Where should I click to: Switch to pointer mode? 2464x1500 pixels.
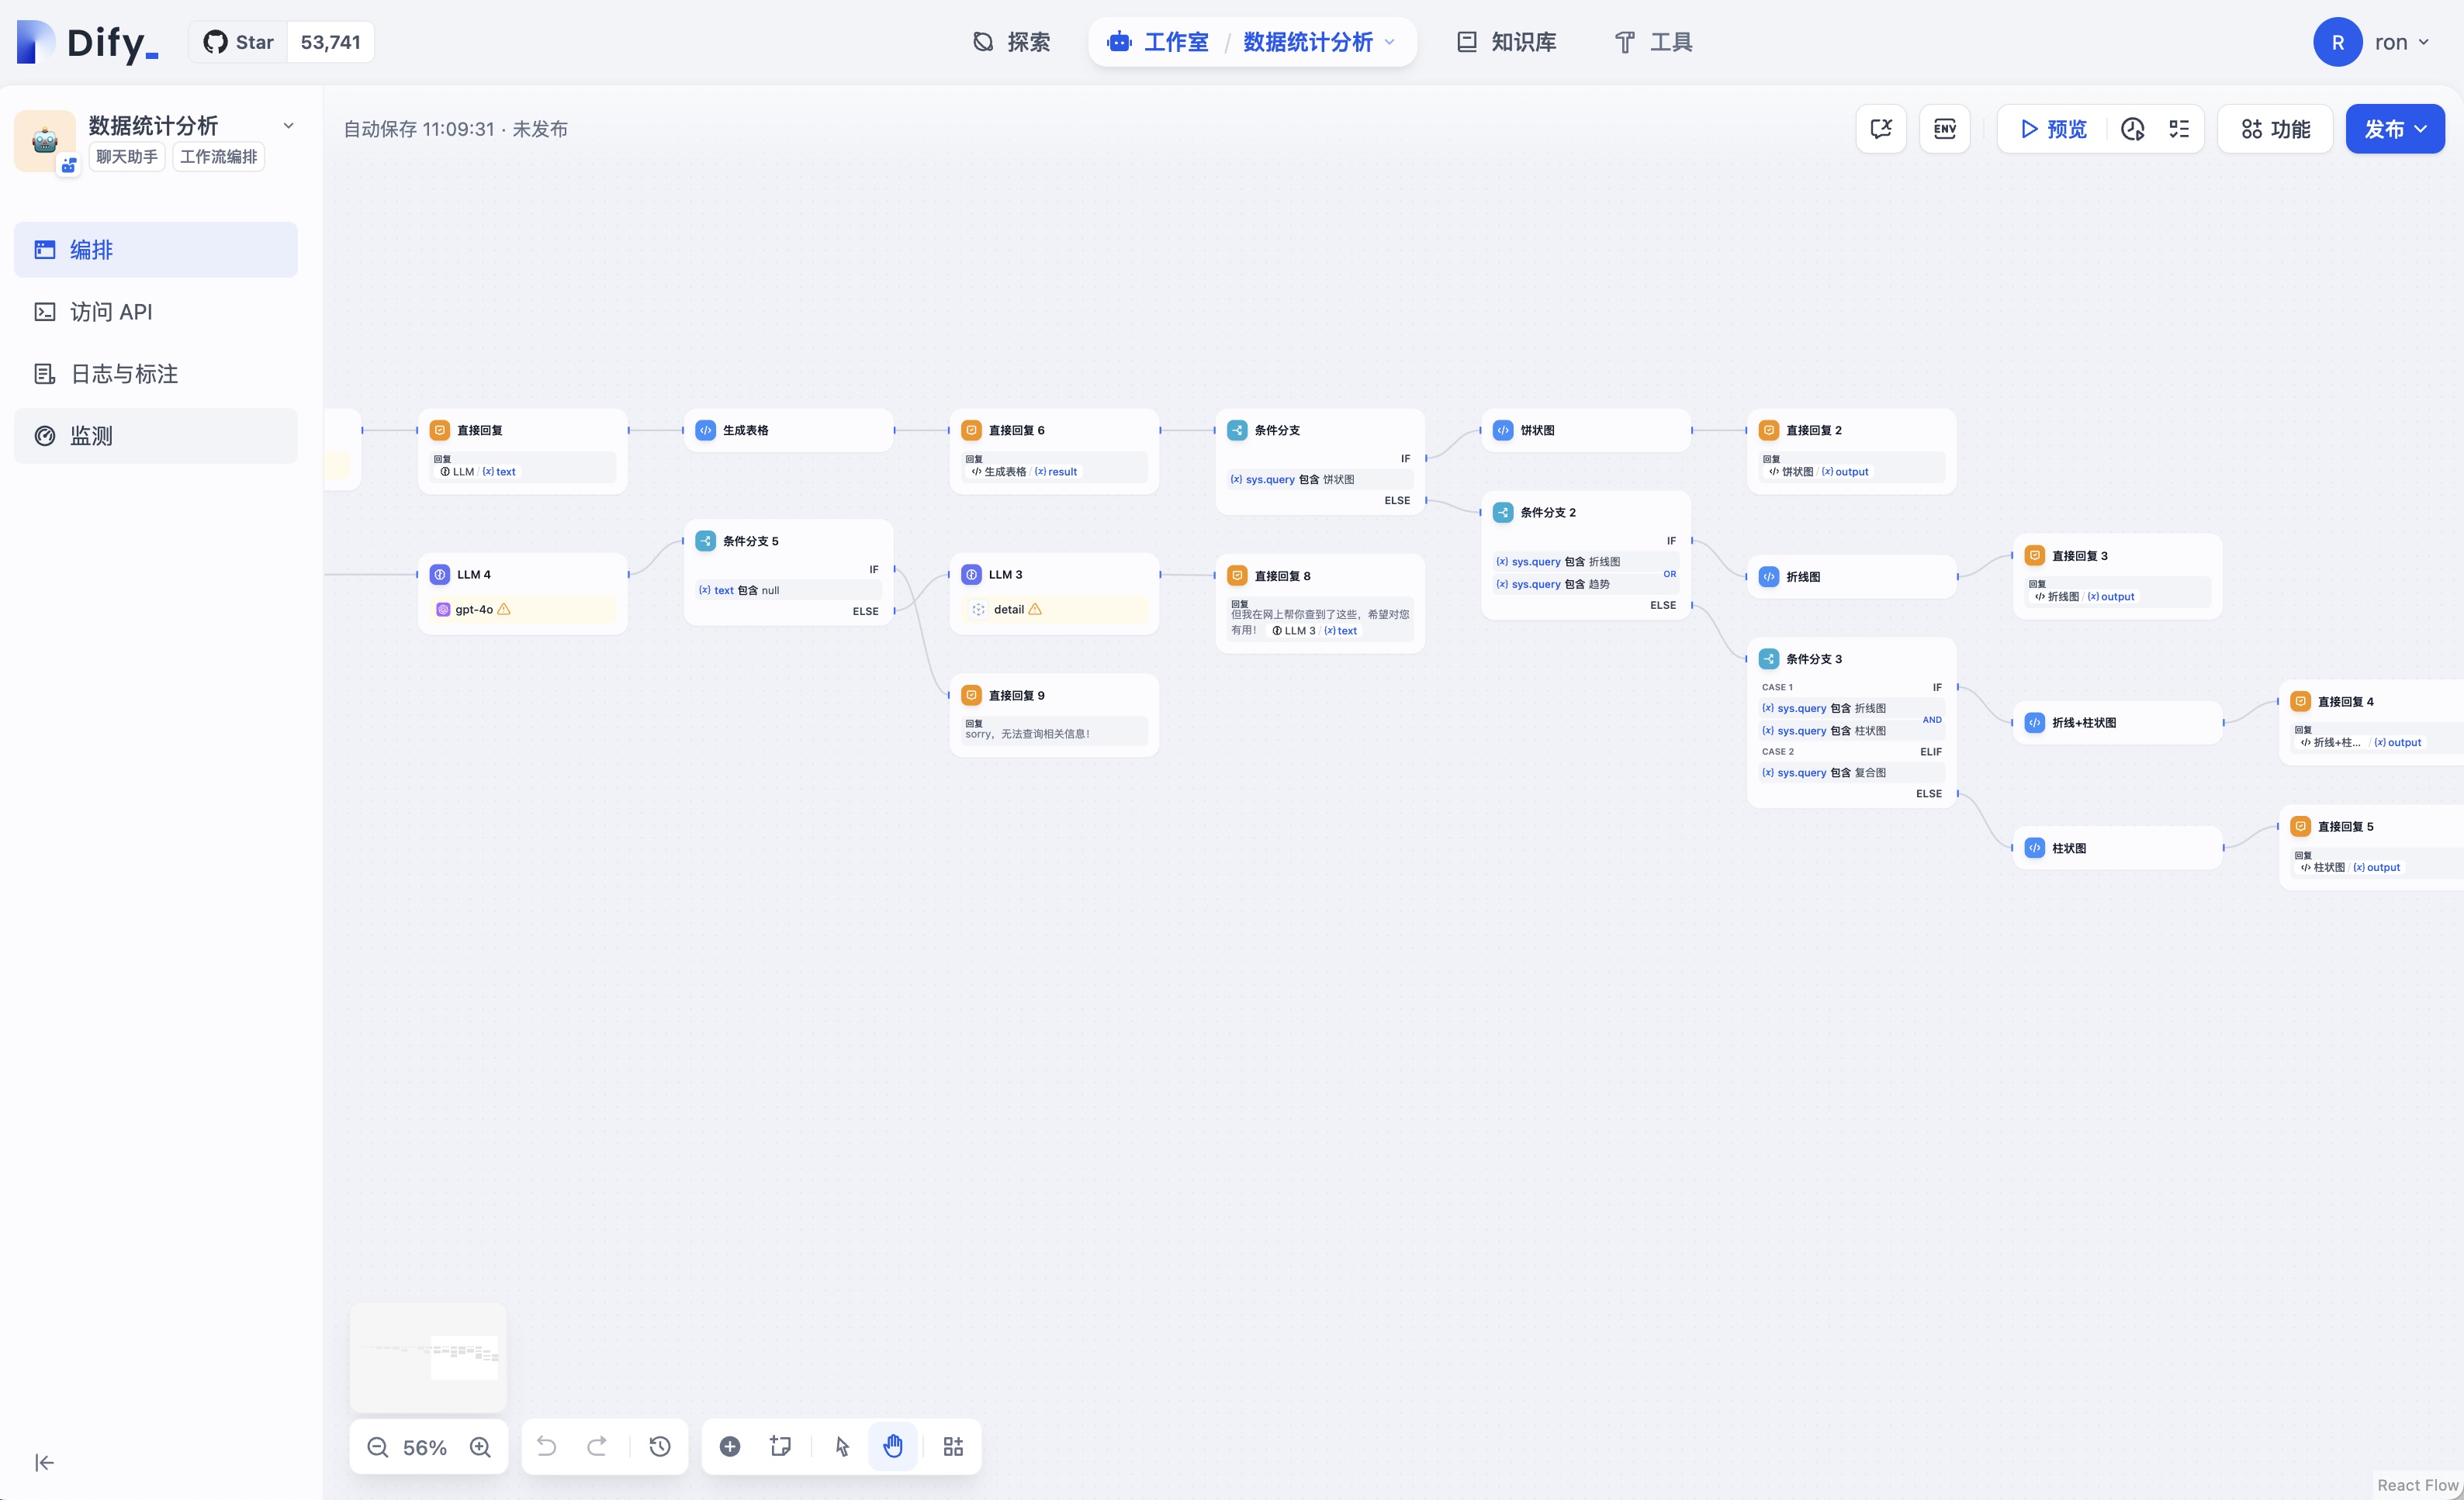pos(842,1446)
